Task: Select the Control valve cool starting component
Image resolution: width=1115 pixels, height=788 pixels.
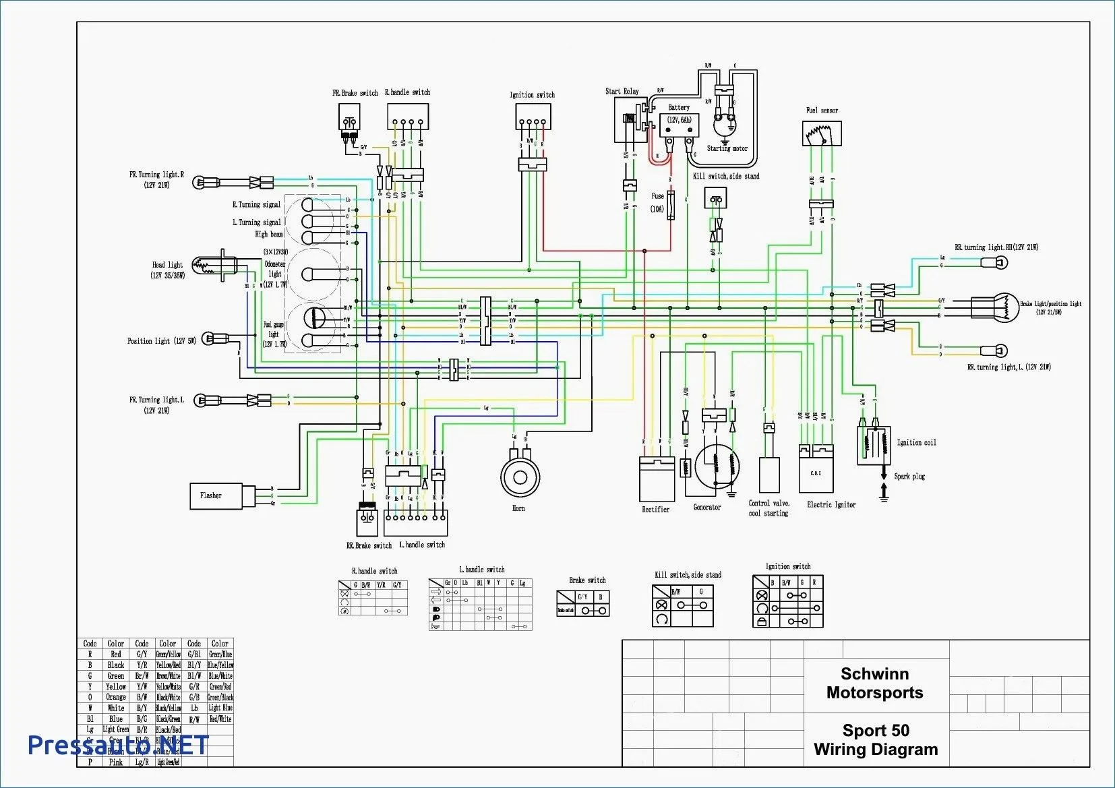Action: pos(769,477)
